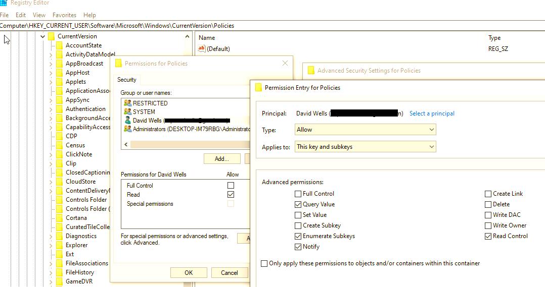Open the Edit menu
545x287 pixels.
coord(21,15)
